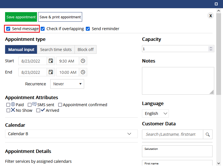Click the customer Search Lastname, firstname field
Image resolution: width=223 pixels, height=167 pixels.
[172, 134]
